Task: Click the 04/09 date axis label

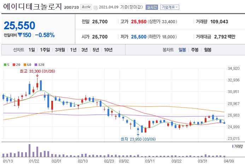Action: [229, 161]
